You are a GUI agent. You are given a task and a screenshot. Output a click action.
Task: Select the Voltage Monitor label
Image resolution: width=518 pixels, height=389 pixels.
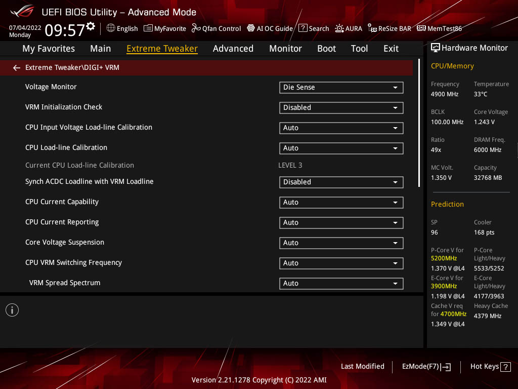(51, 87)
